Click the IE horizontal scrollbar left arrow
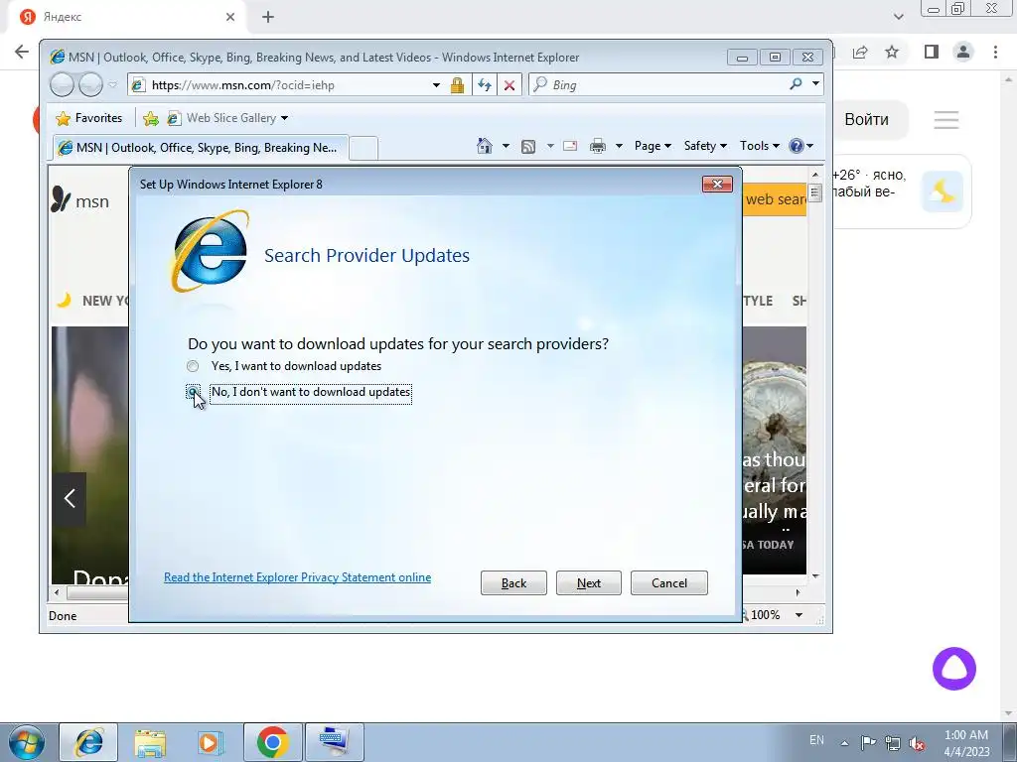Screen dimensions: 1017x762 coord(57,592)
